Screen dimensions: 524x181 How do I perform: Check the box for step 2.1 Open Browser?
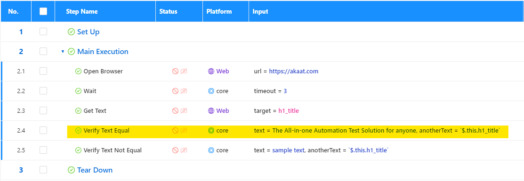[43, 71]
